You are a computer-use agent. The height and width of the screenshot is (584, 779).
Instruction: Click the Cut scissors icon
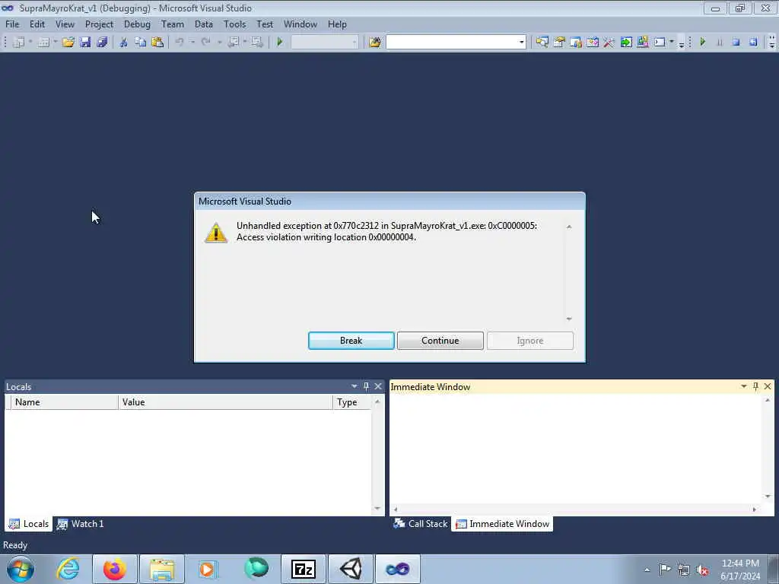(124, 43)
